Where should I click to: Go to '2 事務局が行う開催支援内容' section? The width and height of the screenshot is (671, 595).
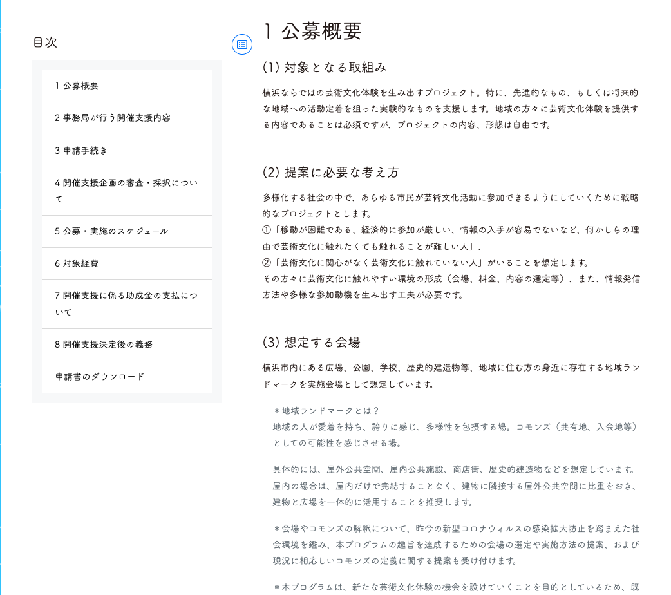tap(127, 118)
